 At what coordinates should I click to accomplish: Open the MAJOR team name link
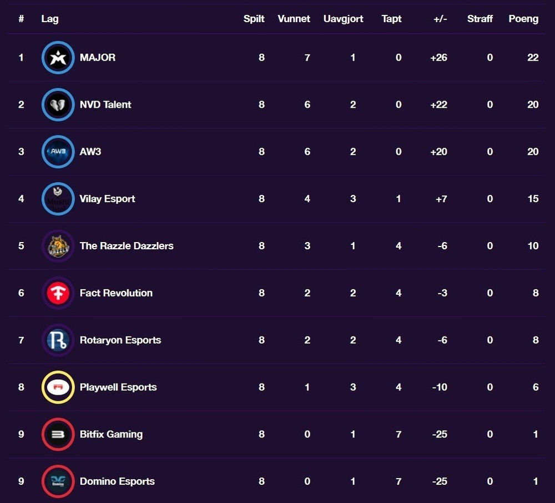pos(98,58)
